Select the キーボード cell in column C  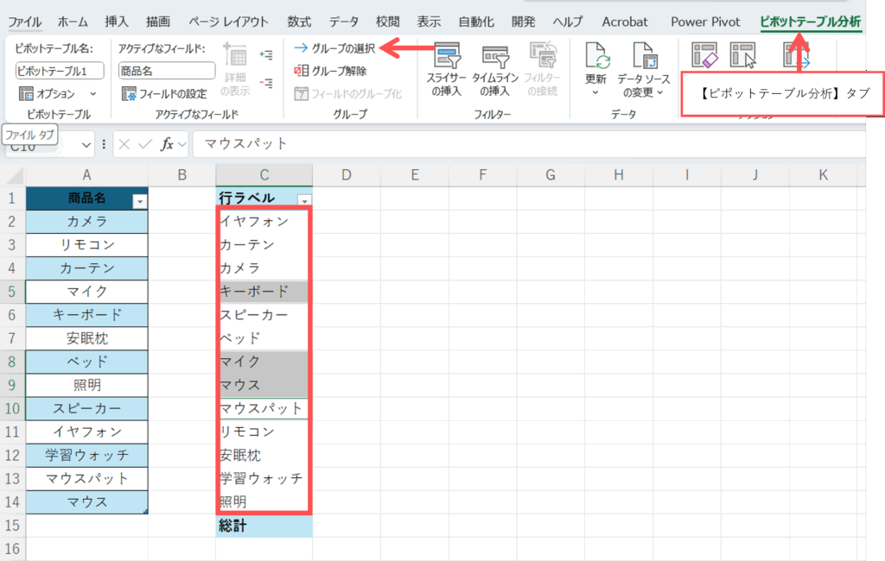(x=264, y=291)
